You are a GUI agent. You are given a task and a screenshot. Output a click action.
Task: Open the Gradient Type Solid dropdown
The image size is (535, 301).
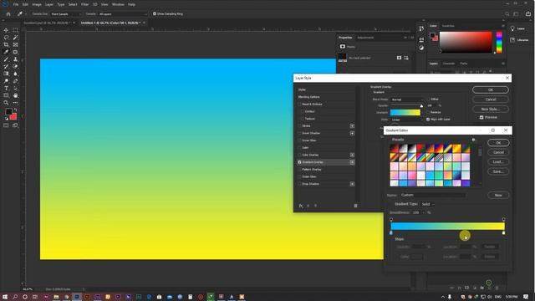pyautogui.click(x=428, y=204)
